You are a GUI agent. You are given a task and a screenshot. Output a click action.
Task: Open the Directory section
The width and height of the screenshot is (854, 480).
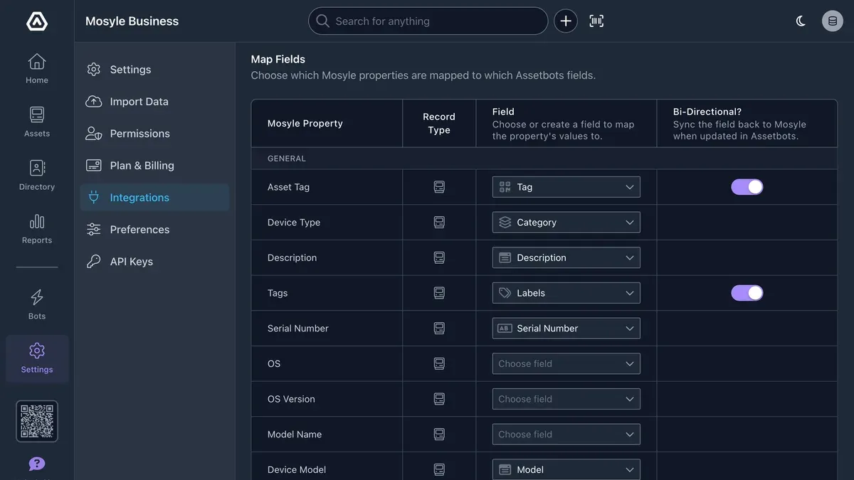[37, 176]
